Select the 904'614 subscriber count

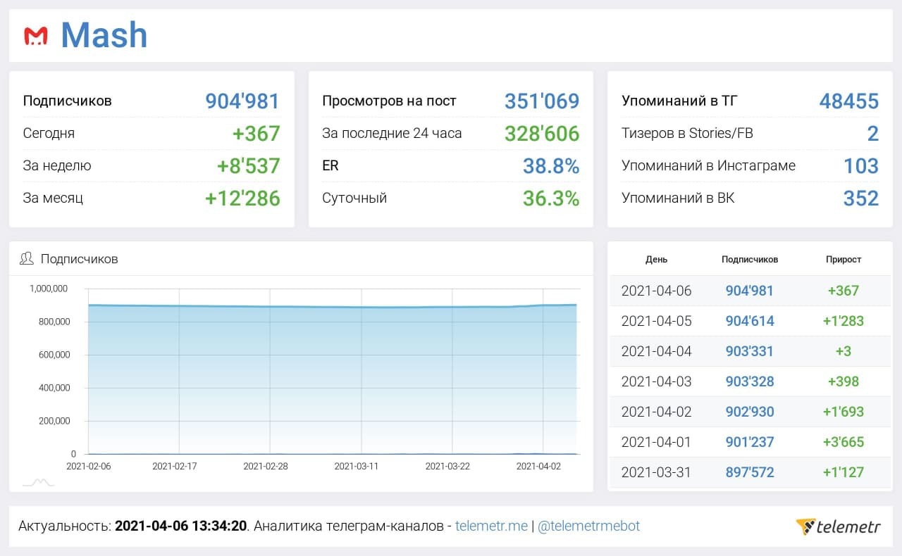[750, 321]
